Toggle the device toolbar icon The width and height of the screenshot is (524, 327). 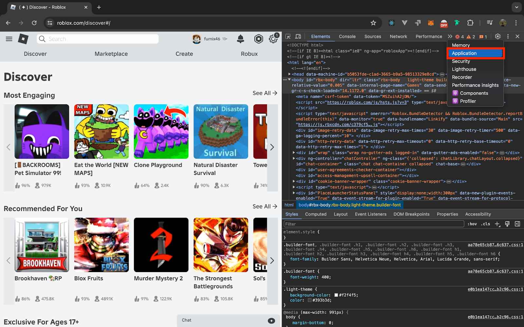[x=298, y=37]
